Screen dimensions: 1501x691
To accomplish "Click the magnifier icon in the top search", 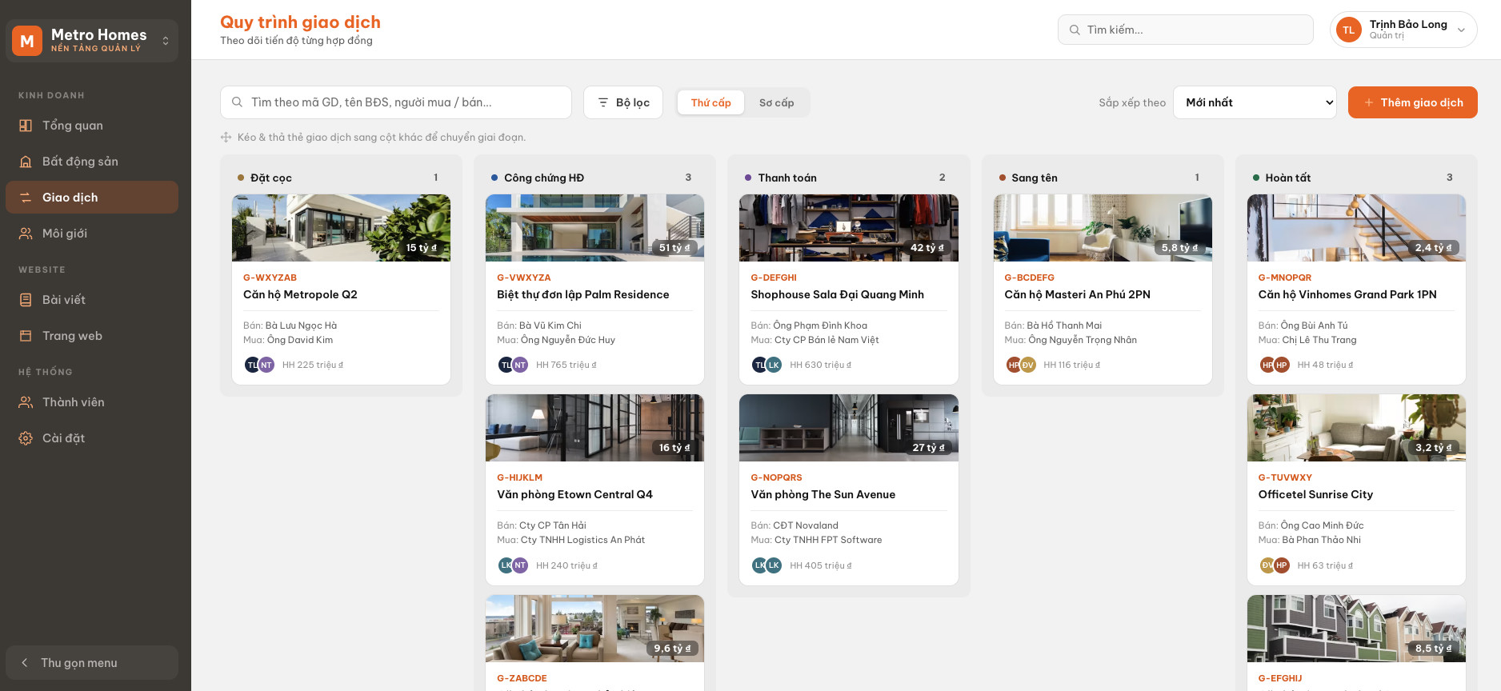I will pyautogui.click(x=1075, y=30).
